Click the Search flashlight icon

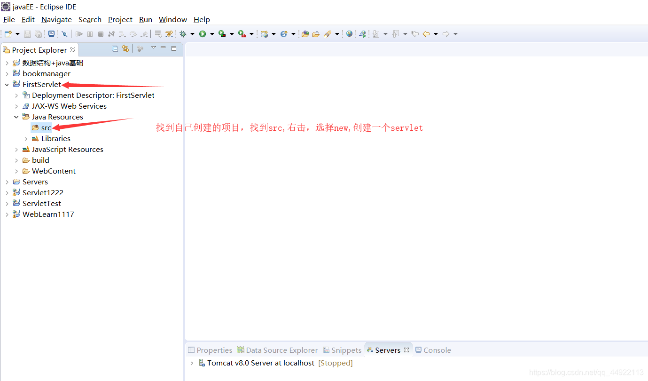point(328,34)
